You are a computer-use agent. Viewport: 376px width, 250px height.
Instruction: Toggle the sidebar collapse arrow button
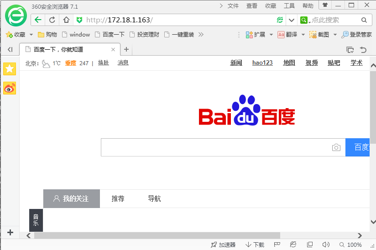click(10, 49)
